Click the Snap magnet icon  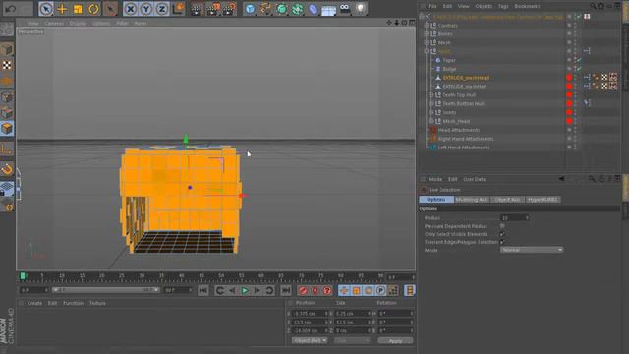click(7, 169)
